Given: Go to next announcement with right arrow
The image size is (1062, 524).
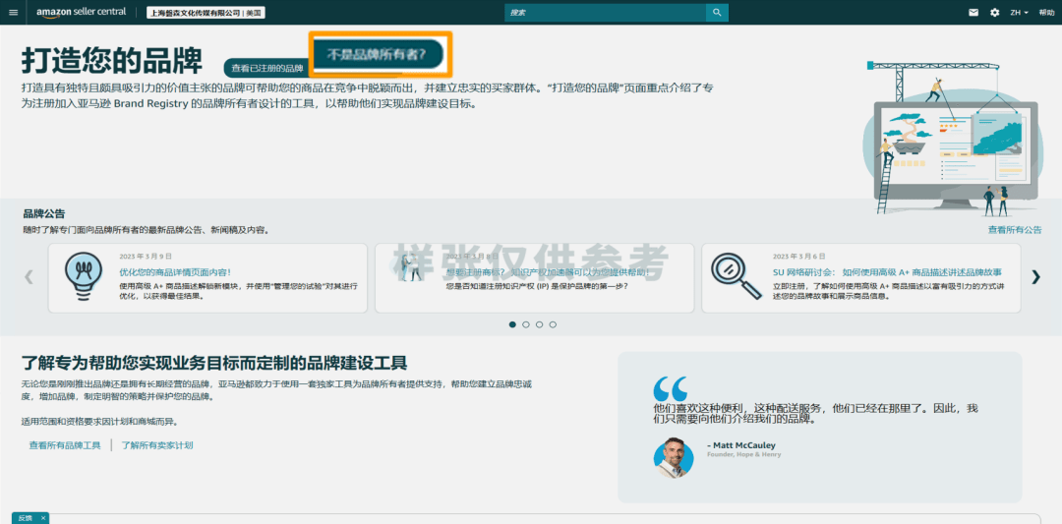Looking at the screenshot, I should point(1035,277).
